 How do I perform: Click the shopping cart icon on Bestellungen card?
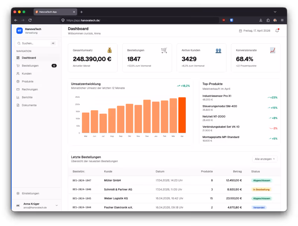pyautogui.click(x=164, y=50)
